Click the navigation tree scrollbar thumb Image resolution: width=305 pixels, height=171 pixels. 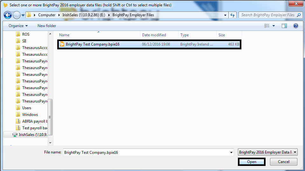(50, 117)
